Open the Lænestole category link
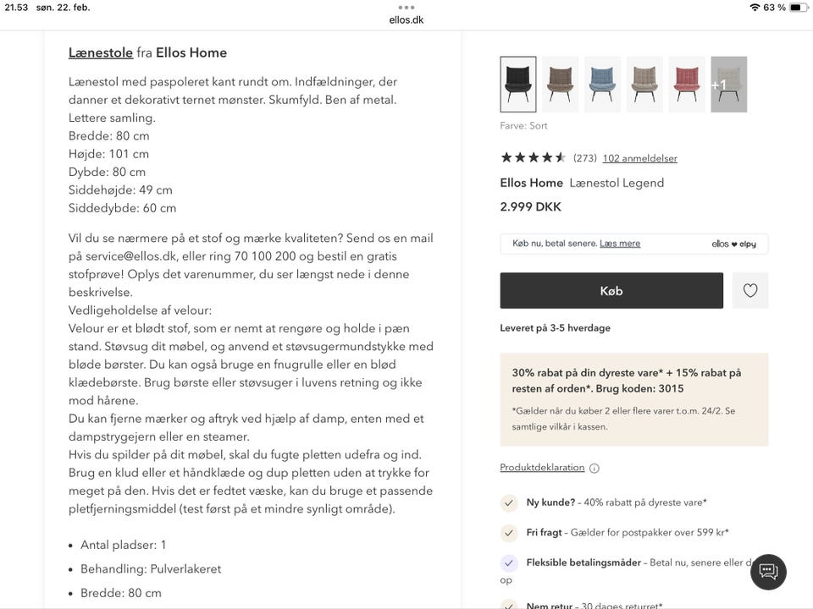Image resolution: width=813 pixels, height=609 pixels. point(101,52)
